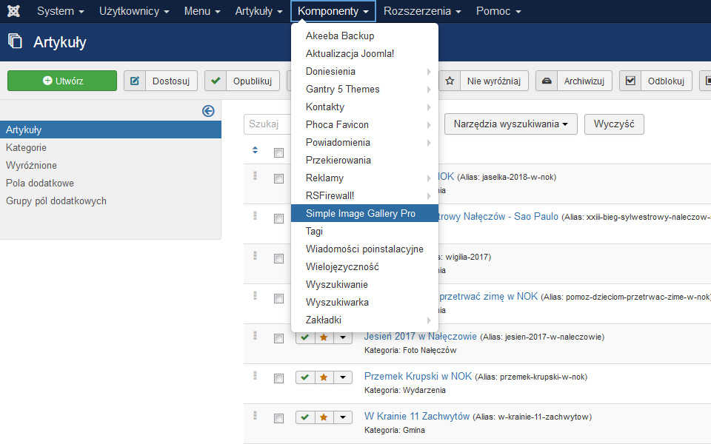
Task: Click the Szukaj search field
Action: [x=267, y=124]
